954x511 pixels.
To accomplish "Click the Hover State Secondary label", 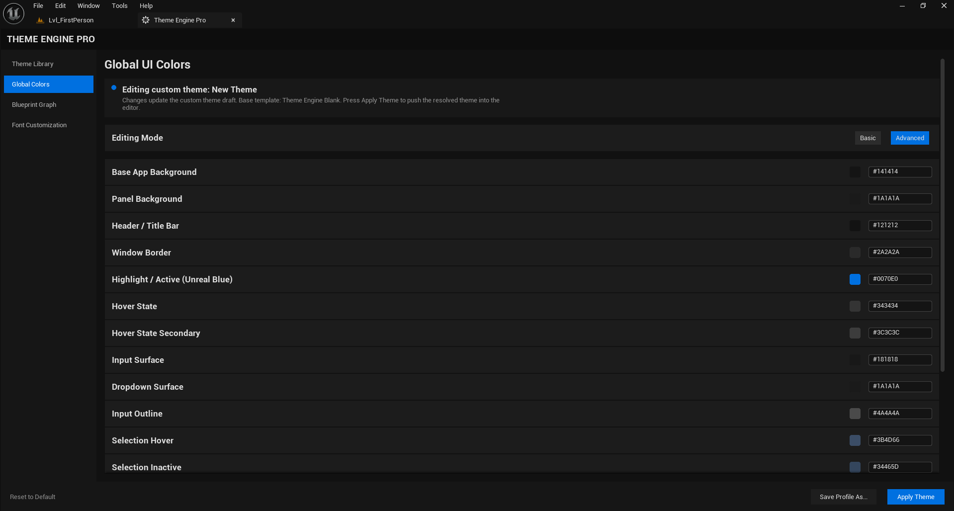I will [156, 333].
